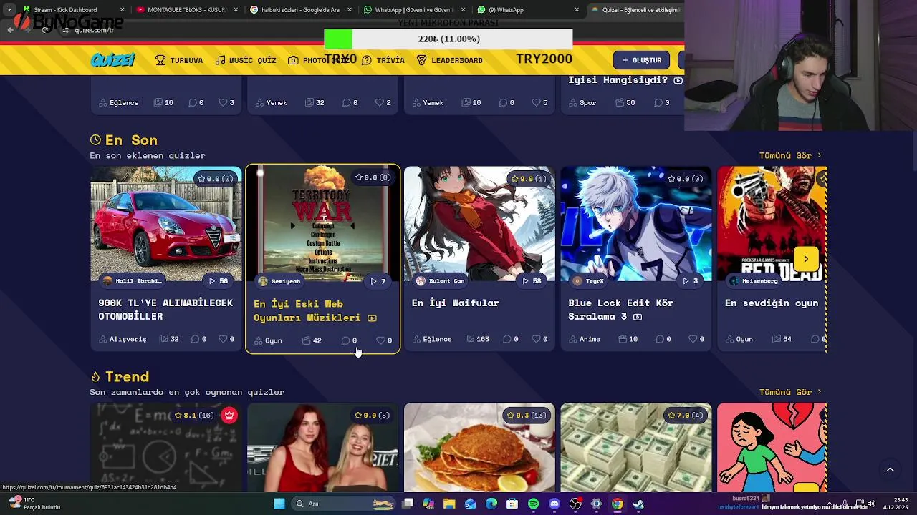
Task: Open Microsoft Edge from the taskbar
Action: coord(491,504)
